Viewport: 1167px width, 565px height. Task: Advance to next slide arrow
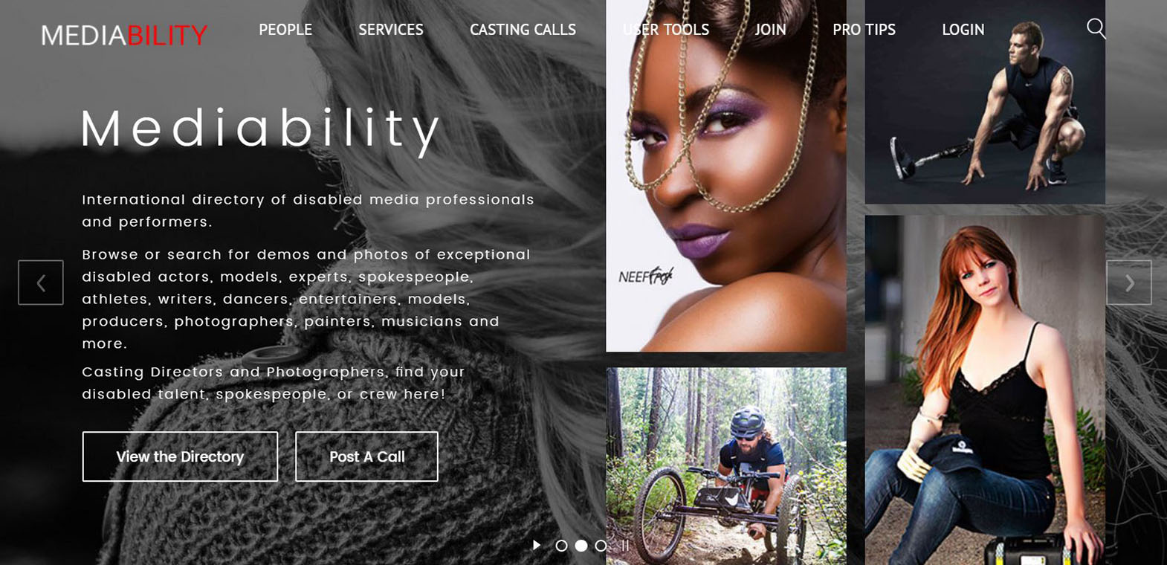[1129, 282]
